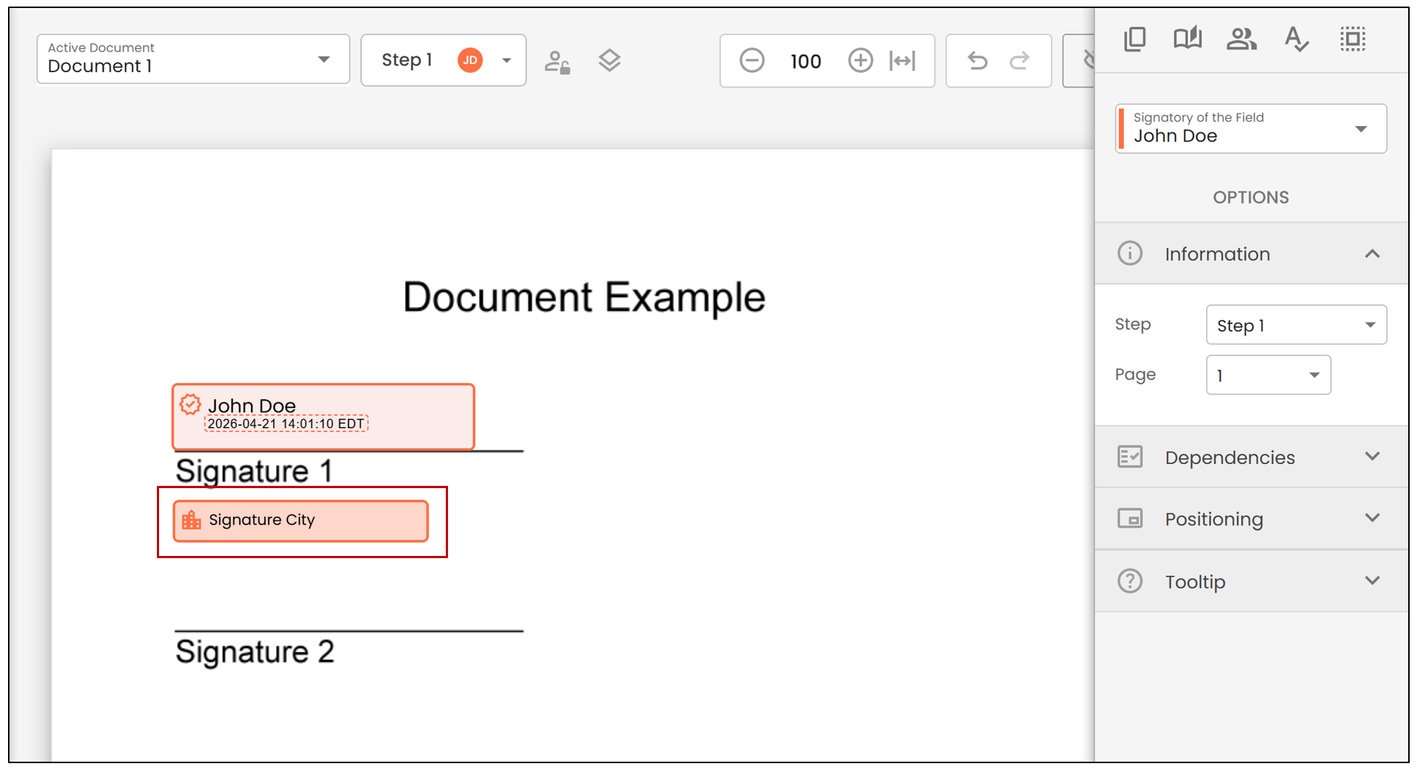
Task: Select the Signature City field
Action: (301, 521)
